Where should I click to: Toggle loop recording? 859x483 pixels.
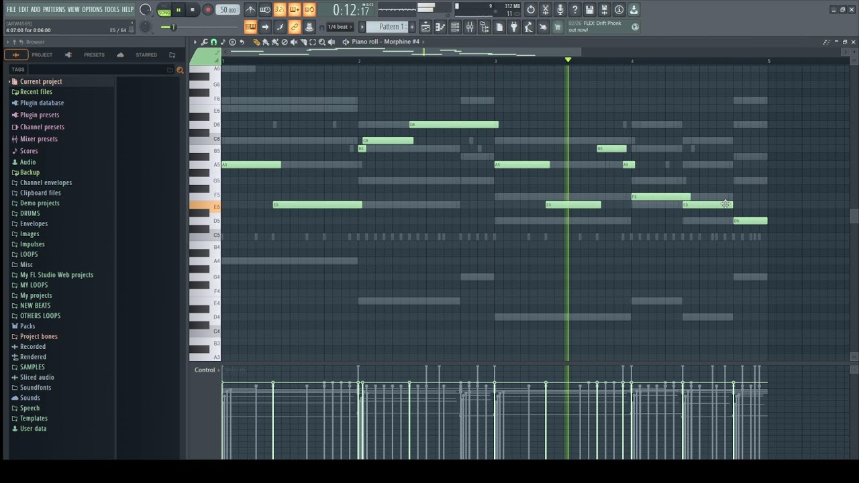[x=309, y=10]
